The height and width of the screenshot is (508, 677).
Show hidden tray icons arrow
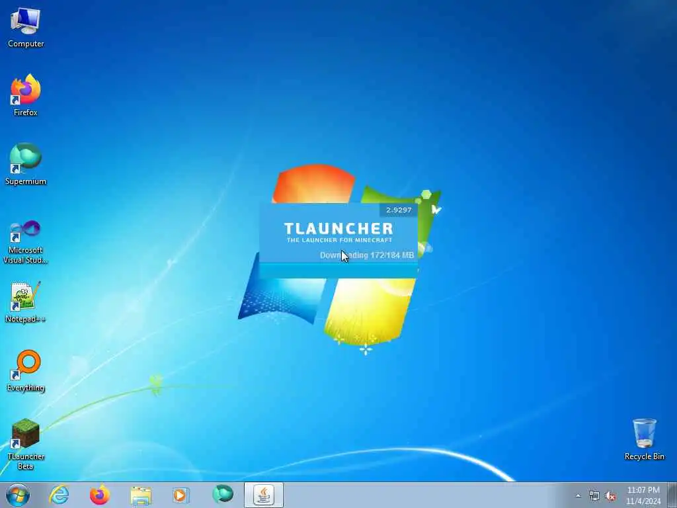pyautogui.click(x=578, y=495)
